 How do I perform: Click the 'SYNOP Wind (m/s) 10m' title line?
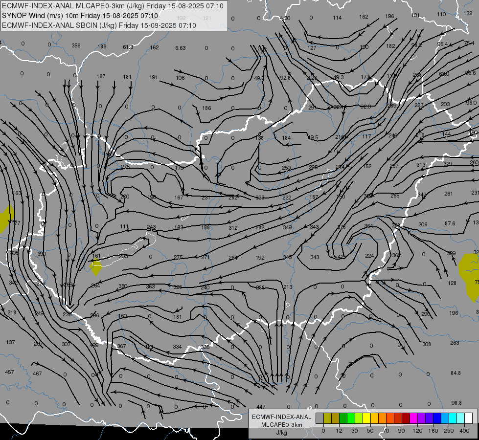point(80,16)
